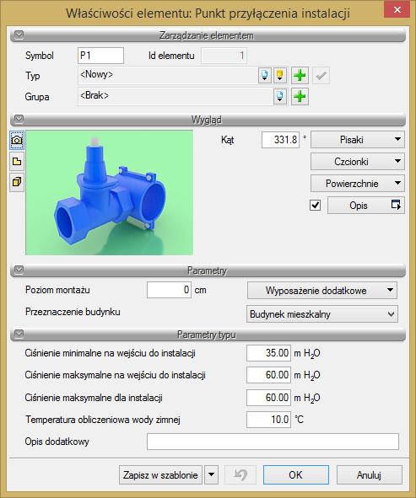The height and width of the screenshot is (498, 416).
Task: Add new group with green plus in Grupa row
Action: click(x=300, y=97)
